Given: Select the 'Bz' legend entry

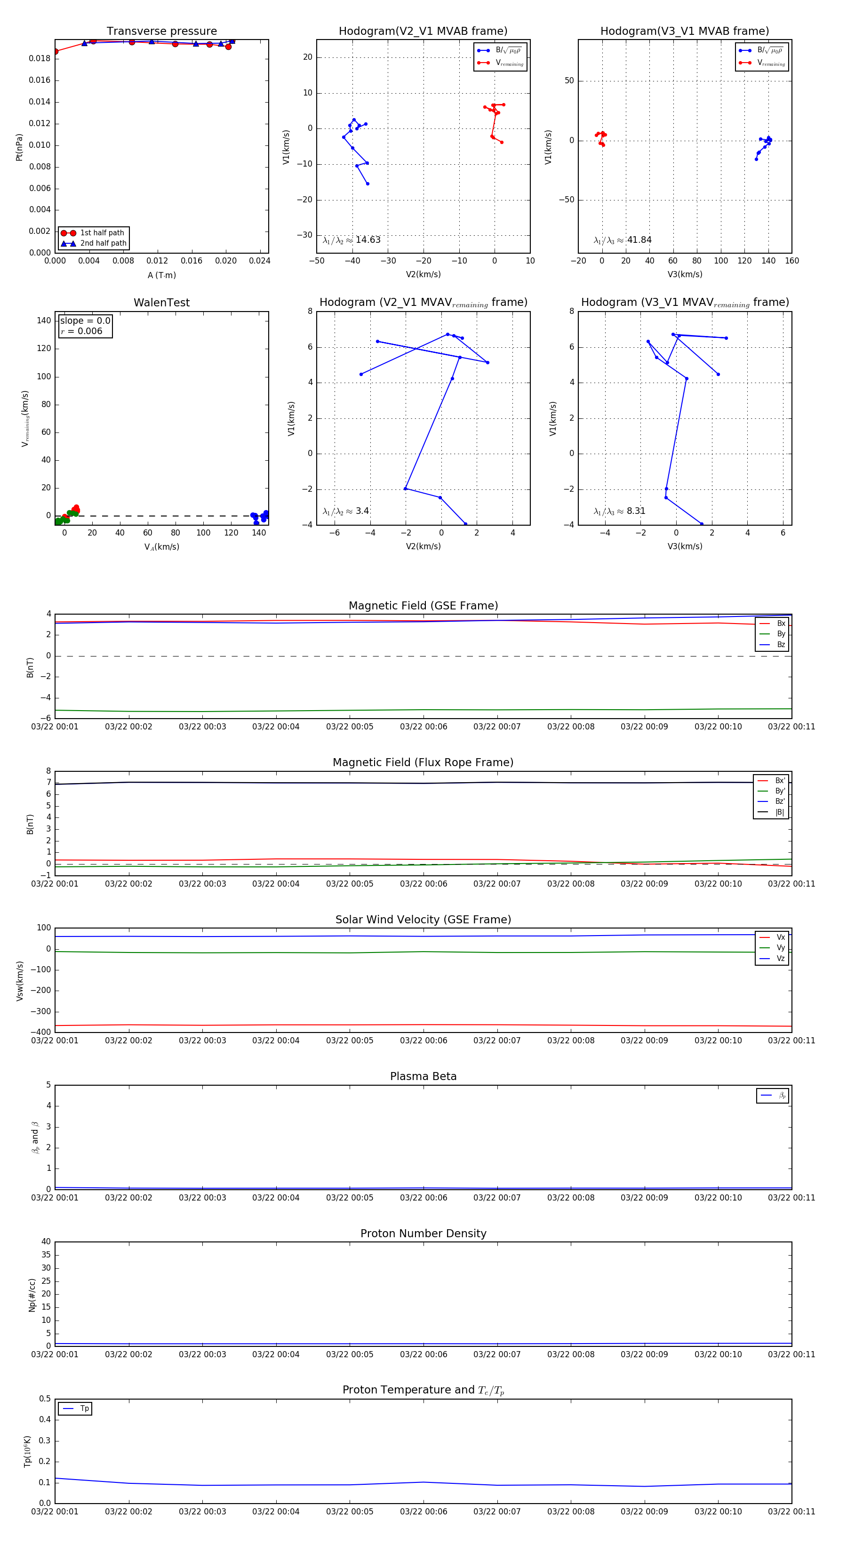Looking at the screenshot, I should tap(772, 645).
